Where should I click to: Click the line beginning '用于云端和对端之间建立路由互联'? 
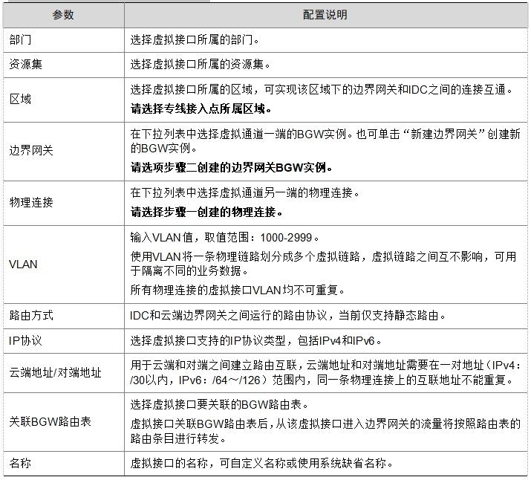point(326,365)
